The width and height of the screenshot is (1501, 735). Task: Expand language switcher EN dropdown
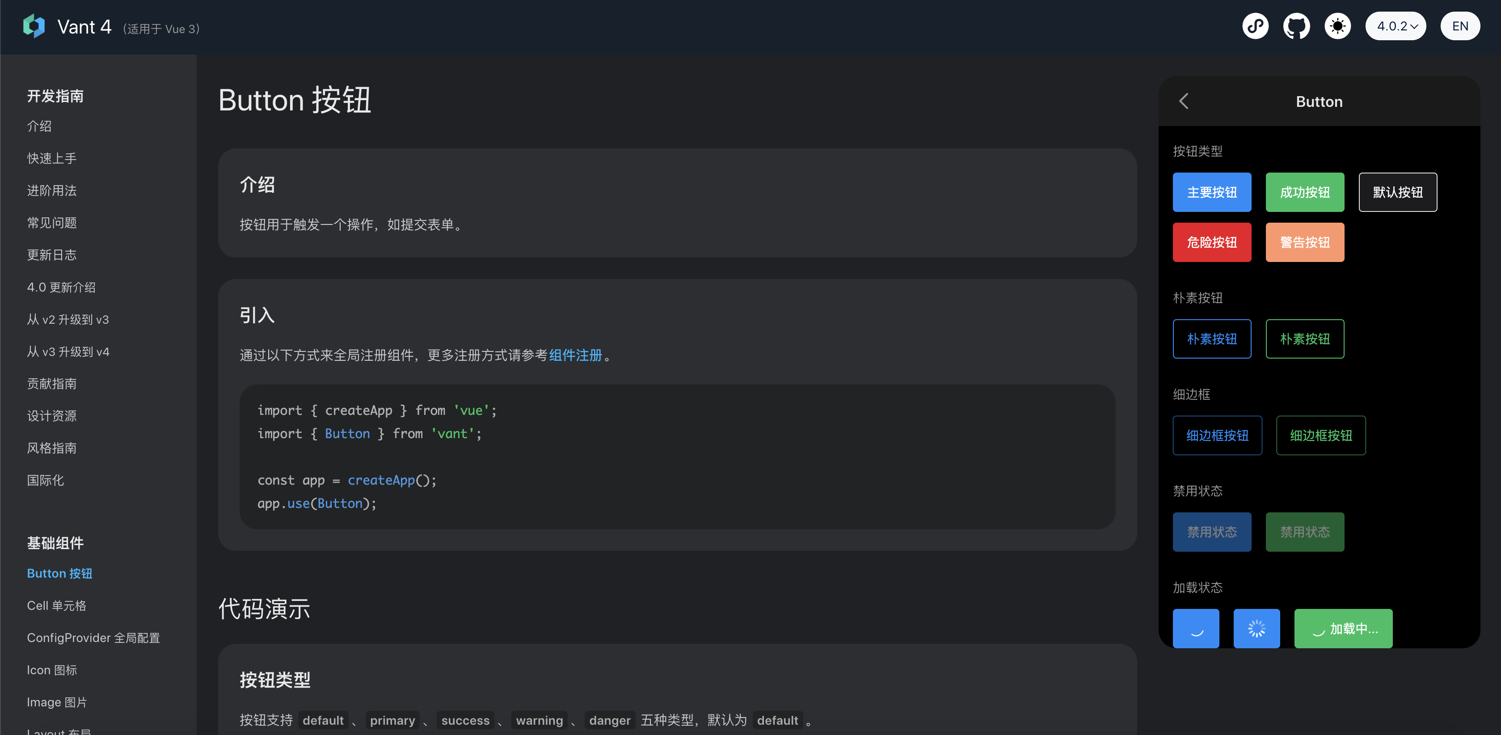pyautogui.click(x=1459, y=26)
